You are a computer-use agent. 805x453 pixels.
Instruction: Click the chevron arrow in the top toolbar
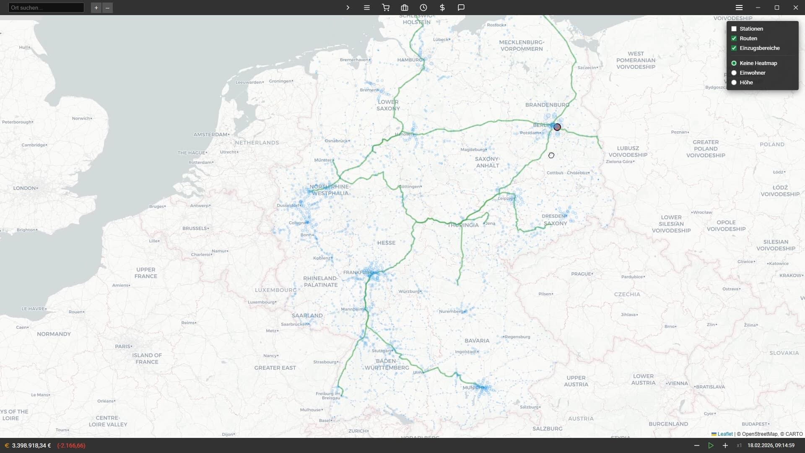[348, 8]
